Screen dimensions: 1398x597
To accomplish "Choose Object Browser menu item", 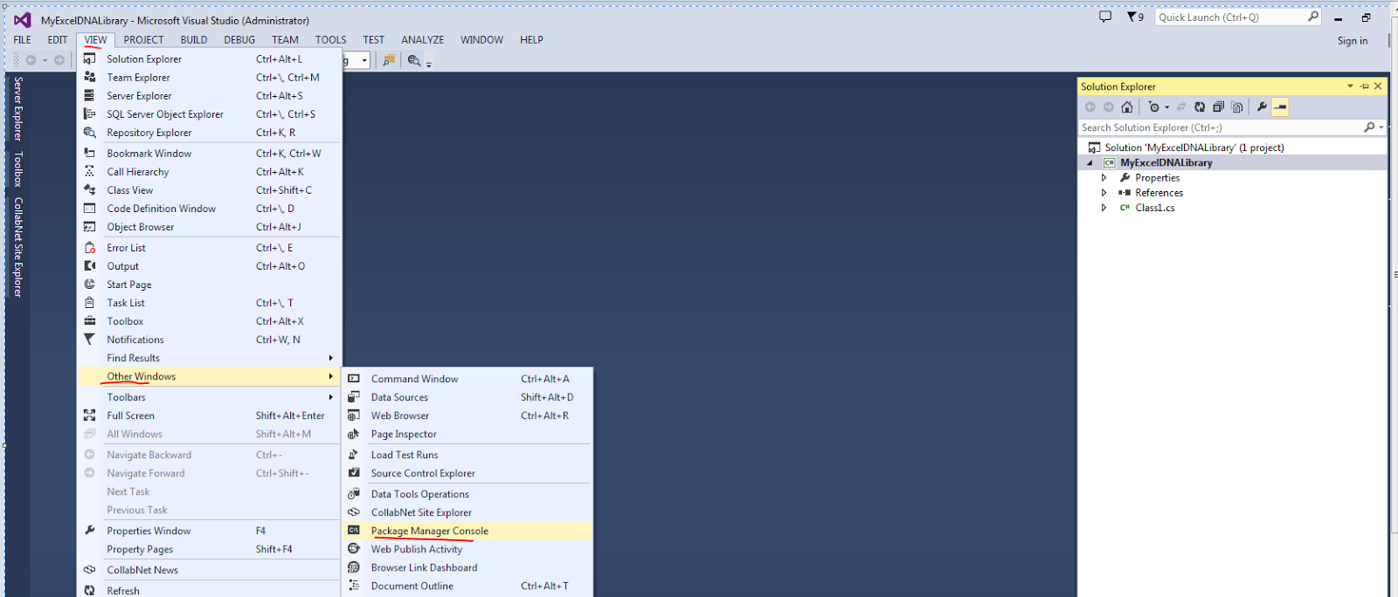I will click(209, 227).
